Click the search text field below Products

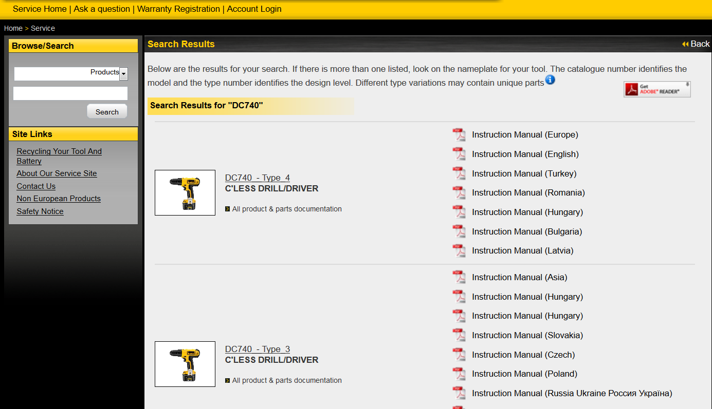(70, 93)
